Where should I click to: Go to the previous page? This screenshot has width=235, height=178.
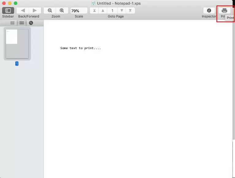click(103, 11)
